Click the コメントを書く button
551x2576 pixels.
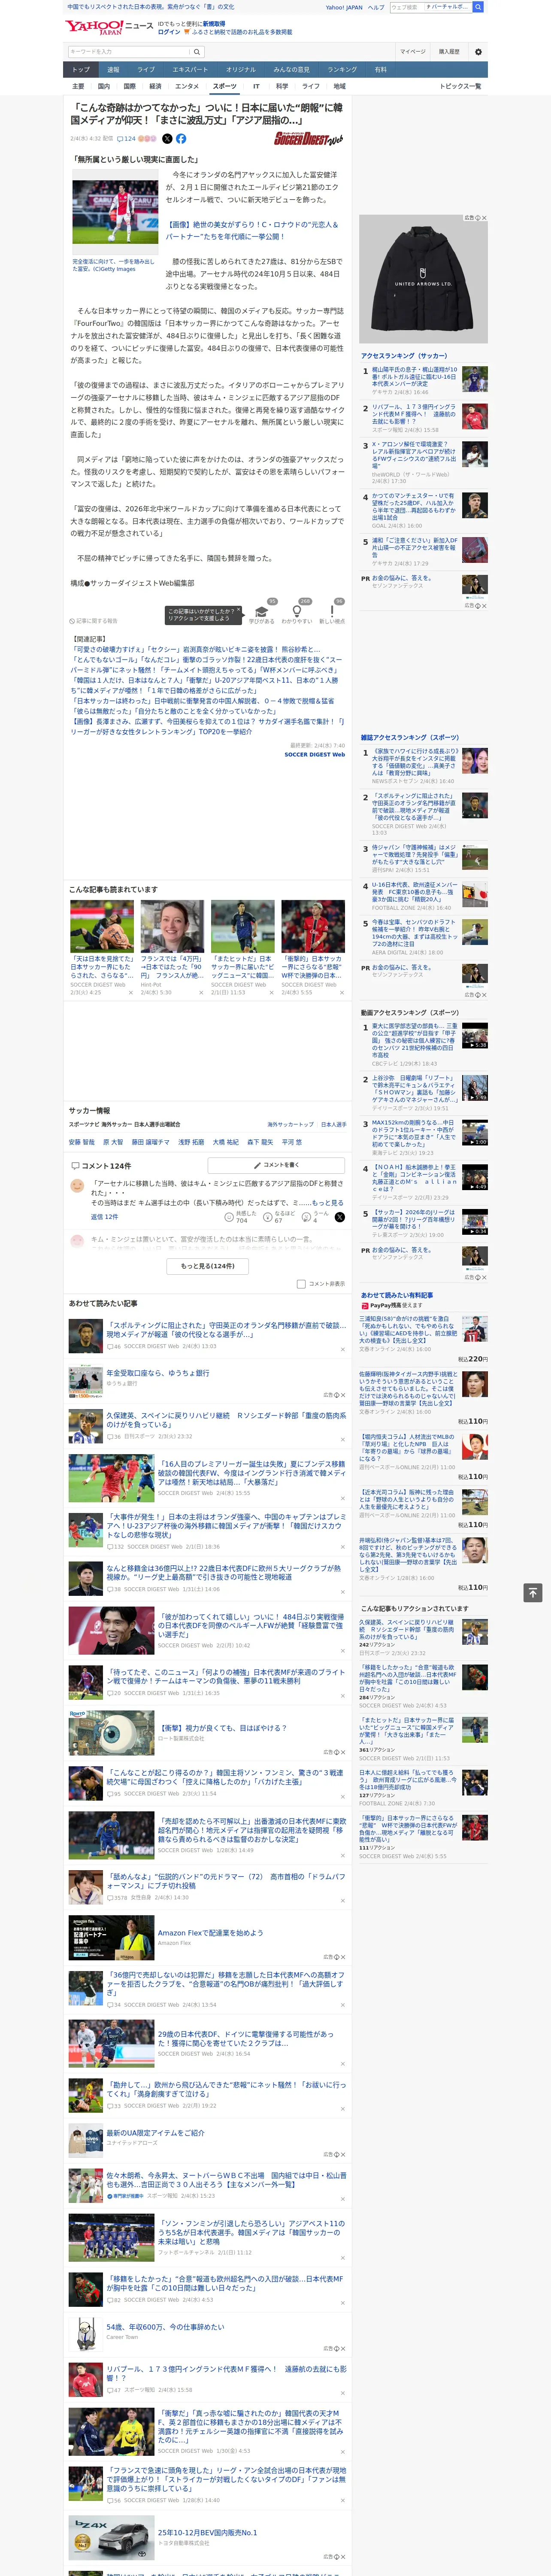tap(277, 1165)
